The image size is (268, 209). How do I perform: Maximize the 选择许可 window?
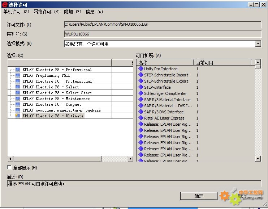coord(257,5)
